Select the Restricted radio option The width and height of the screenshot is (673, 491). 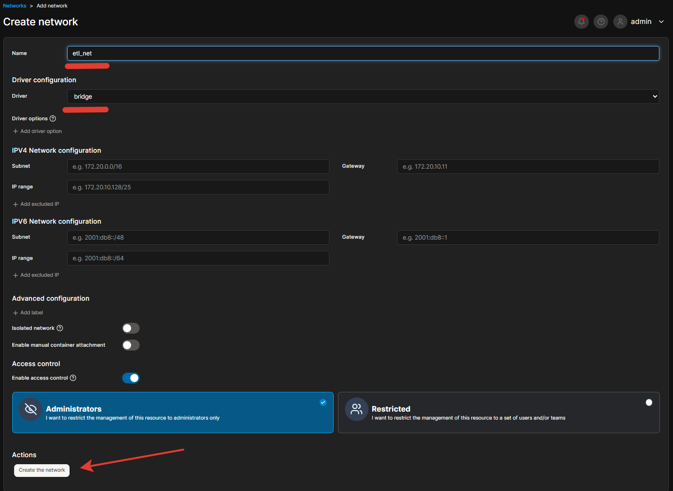(649, 402)
